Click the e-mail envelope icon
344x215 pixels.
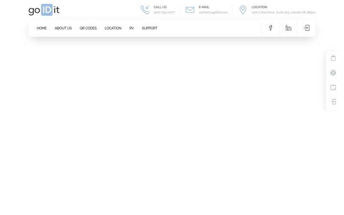[x=190, y=10]
